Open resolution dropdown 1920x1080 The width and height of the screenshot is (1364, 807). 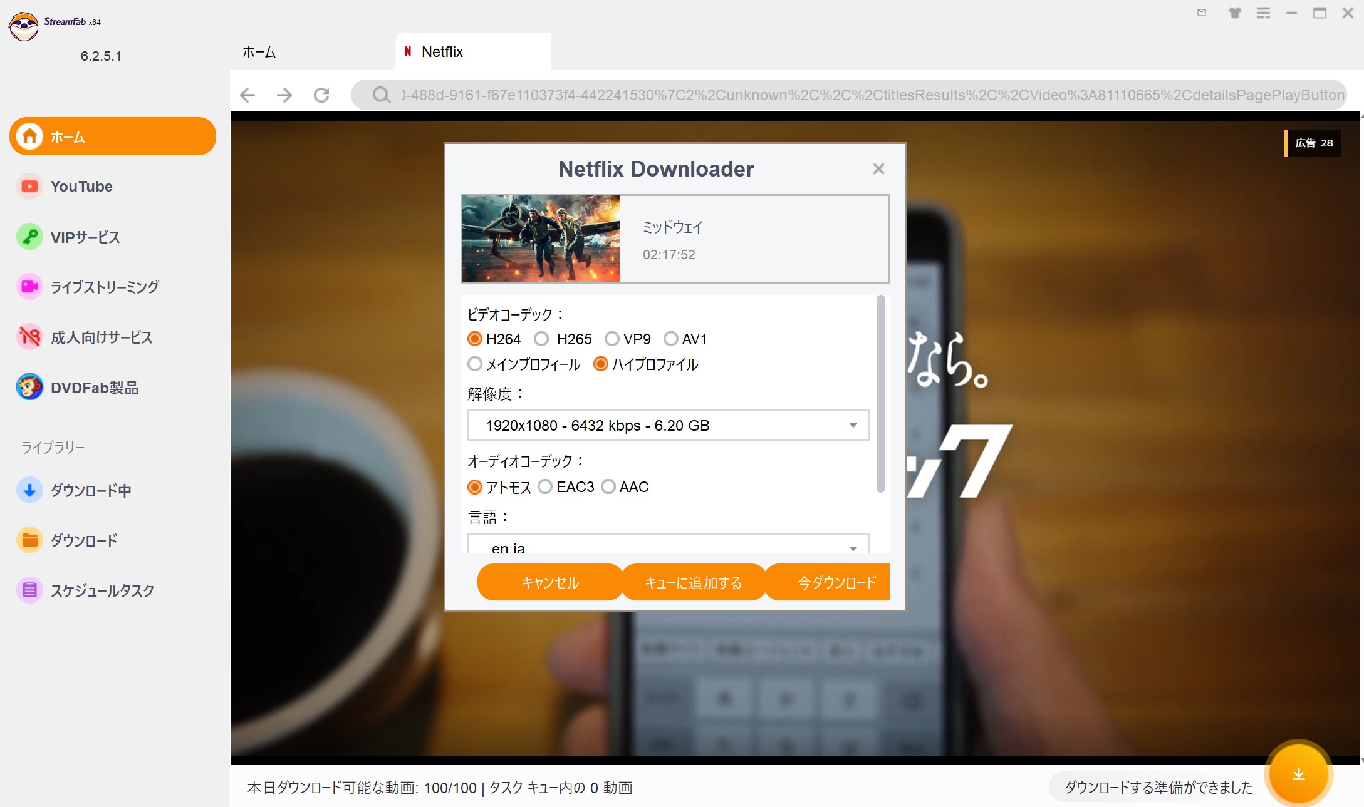coord(669,426)
